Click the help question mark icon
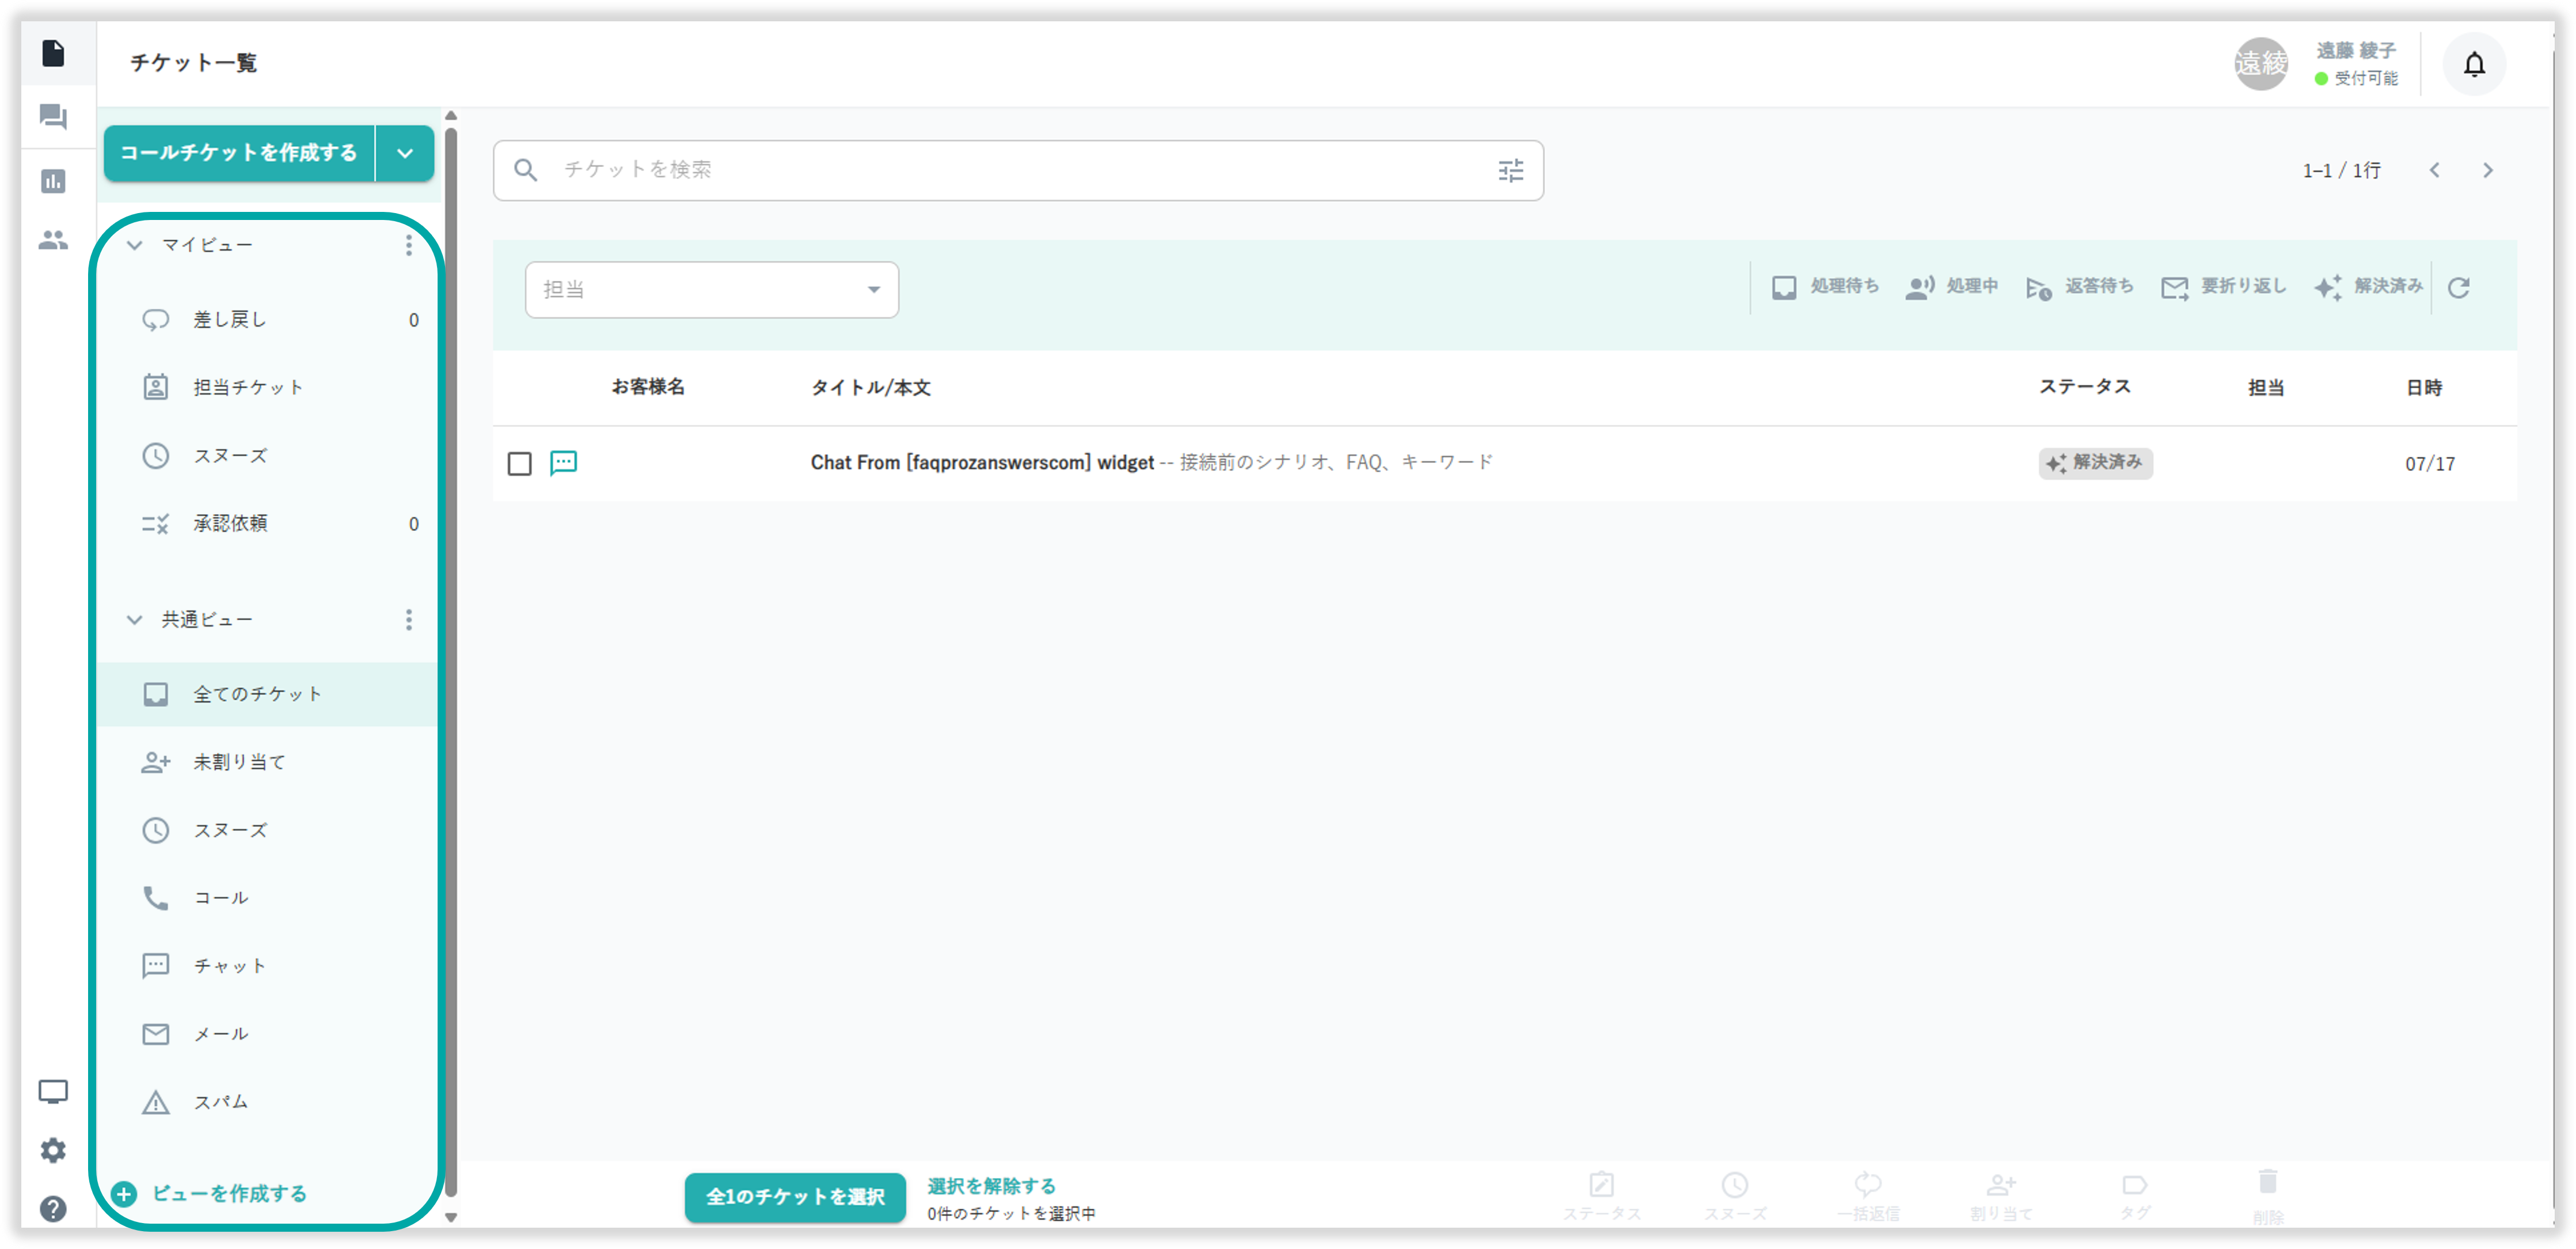The height and width of the screenshot is (1249, 2576). coord(53,1208)
